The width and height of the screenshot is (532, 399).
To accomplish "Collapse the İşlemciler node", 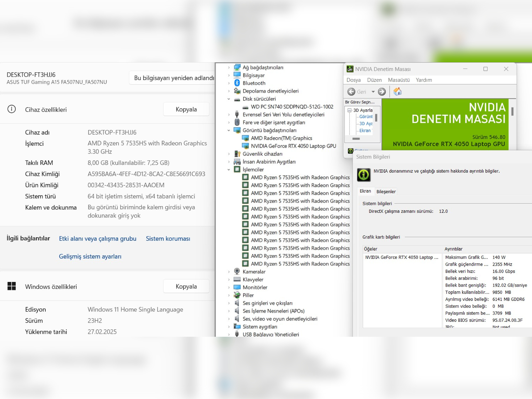I will pos(229,170).
